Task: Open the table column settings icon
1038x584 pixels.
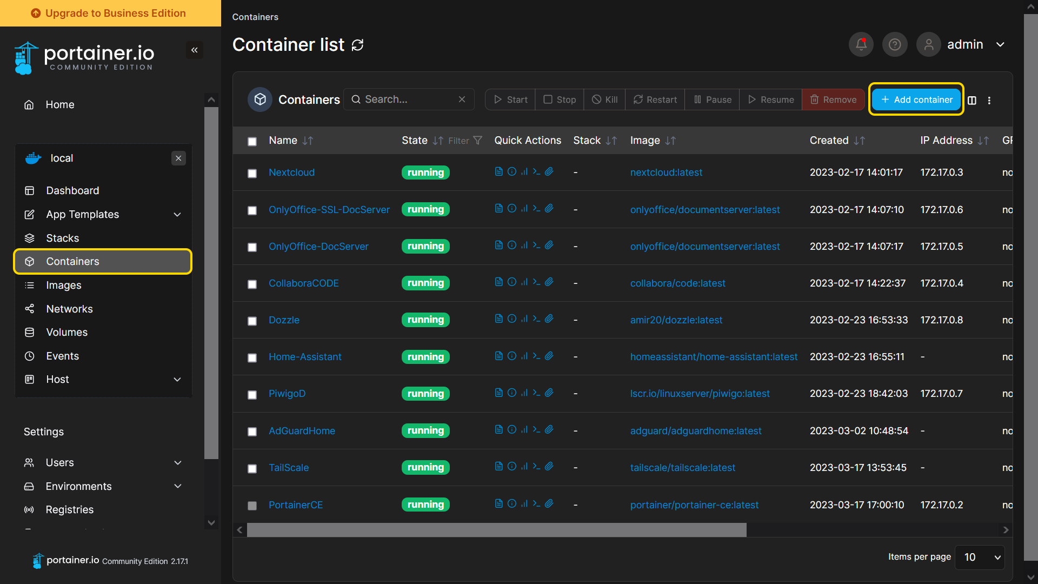Action: [972, 100]
